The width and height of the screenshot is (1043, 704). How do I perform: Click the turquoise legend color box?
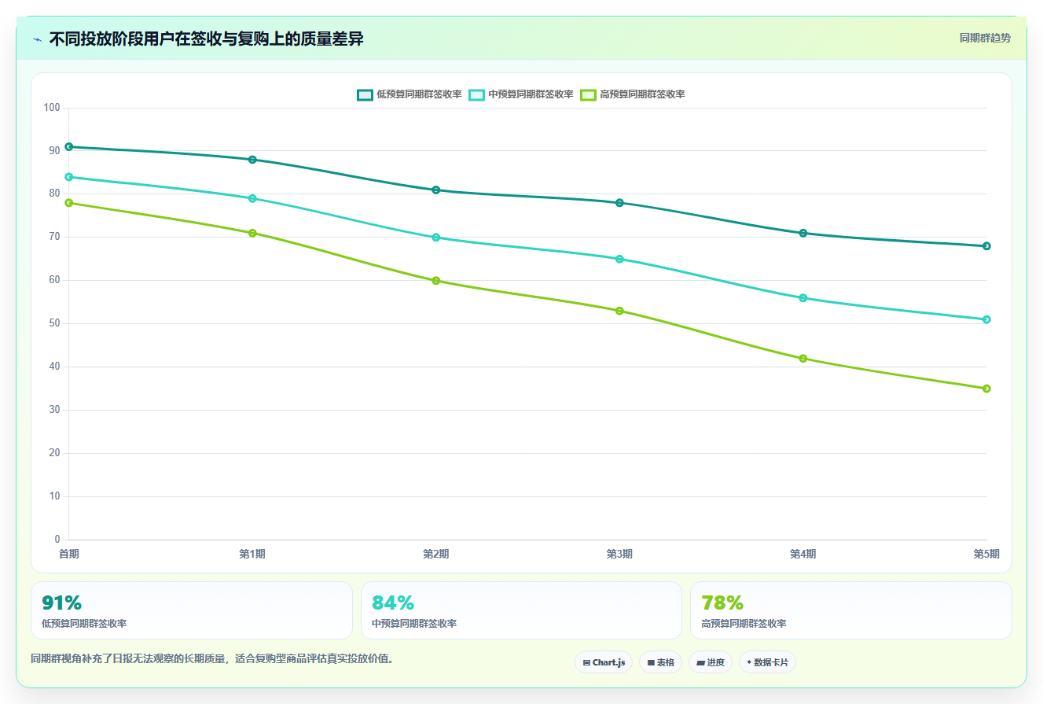pyautogui.click(x=476, y=94)
